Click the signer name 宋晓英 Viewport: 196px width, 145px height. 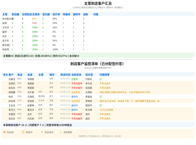coord(89,101)
